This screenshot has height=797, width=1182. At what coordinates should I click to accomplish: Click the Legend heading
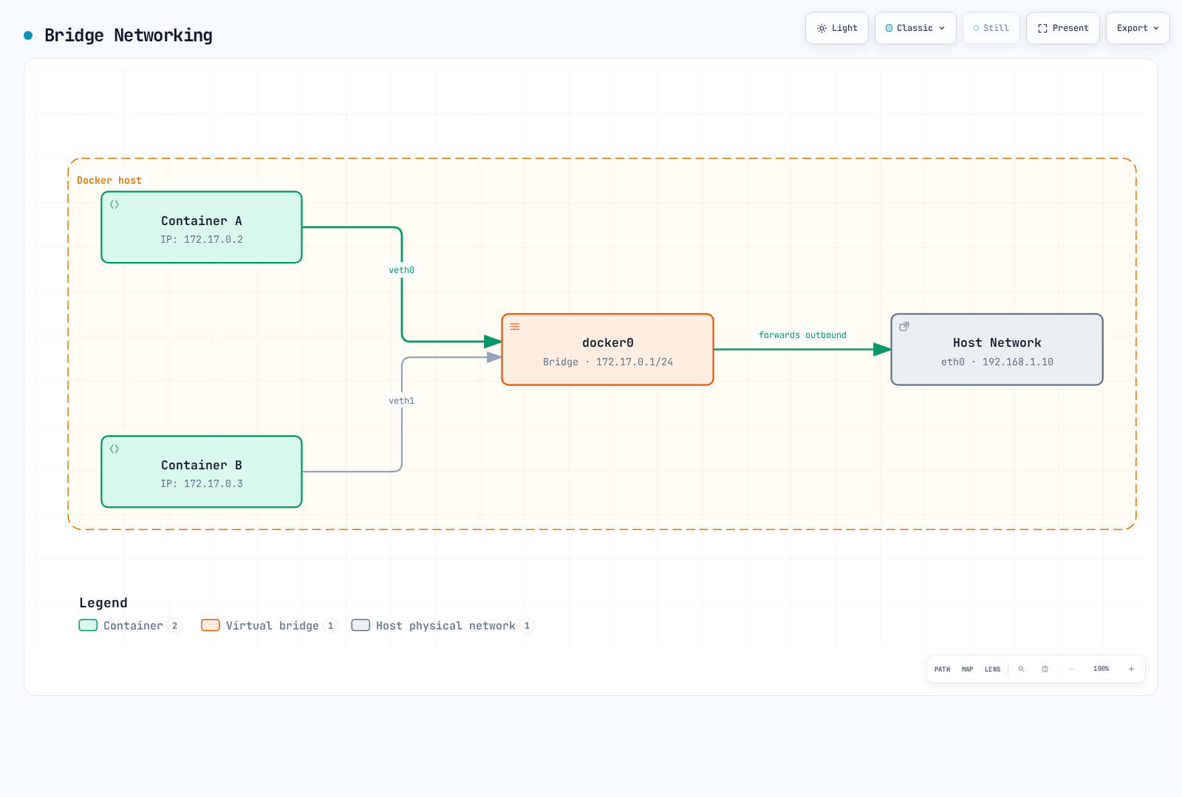pyautogui.click(x=103, y=603)
